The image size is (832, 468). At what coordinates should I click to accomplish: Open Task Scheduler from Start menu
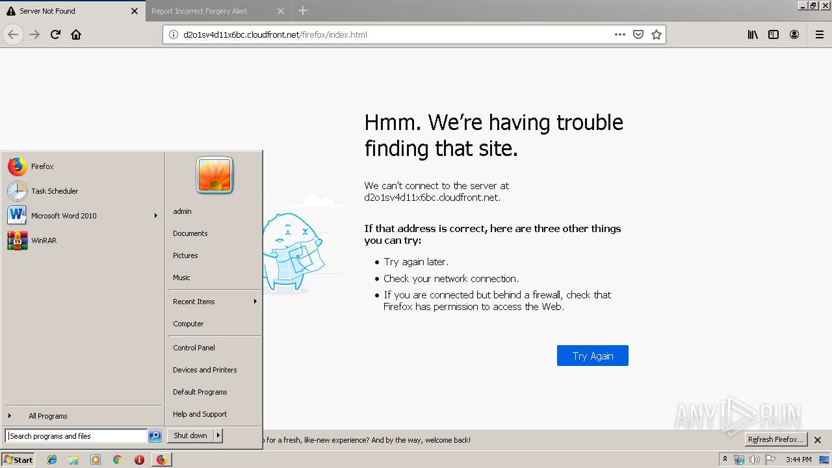point(83,191)
